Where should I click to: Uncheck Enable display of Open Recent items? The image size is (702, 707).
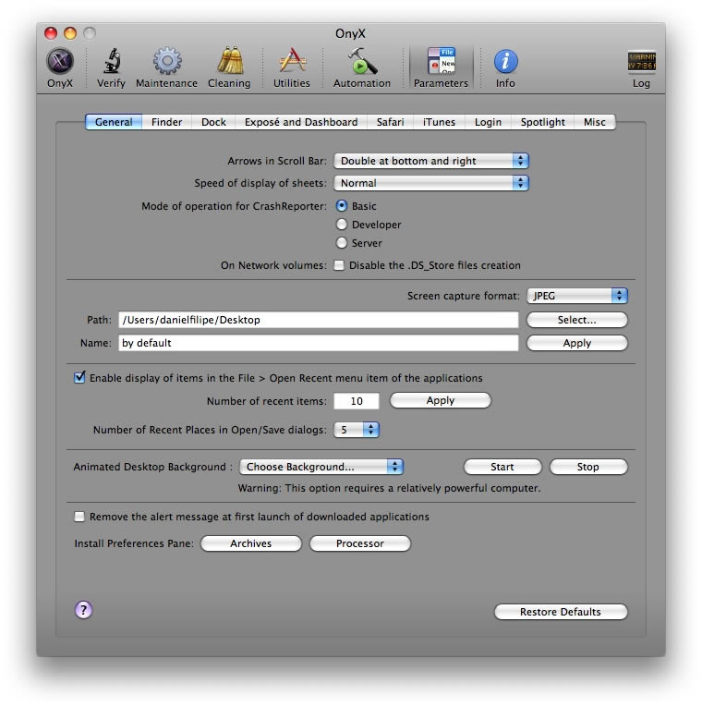click(x=79, y=377)
